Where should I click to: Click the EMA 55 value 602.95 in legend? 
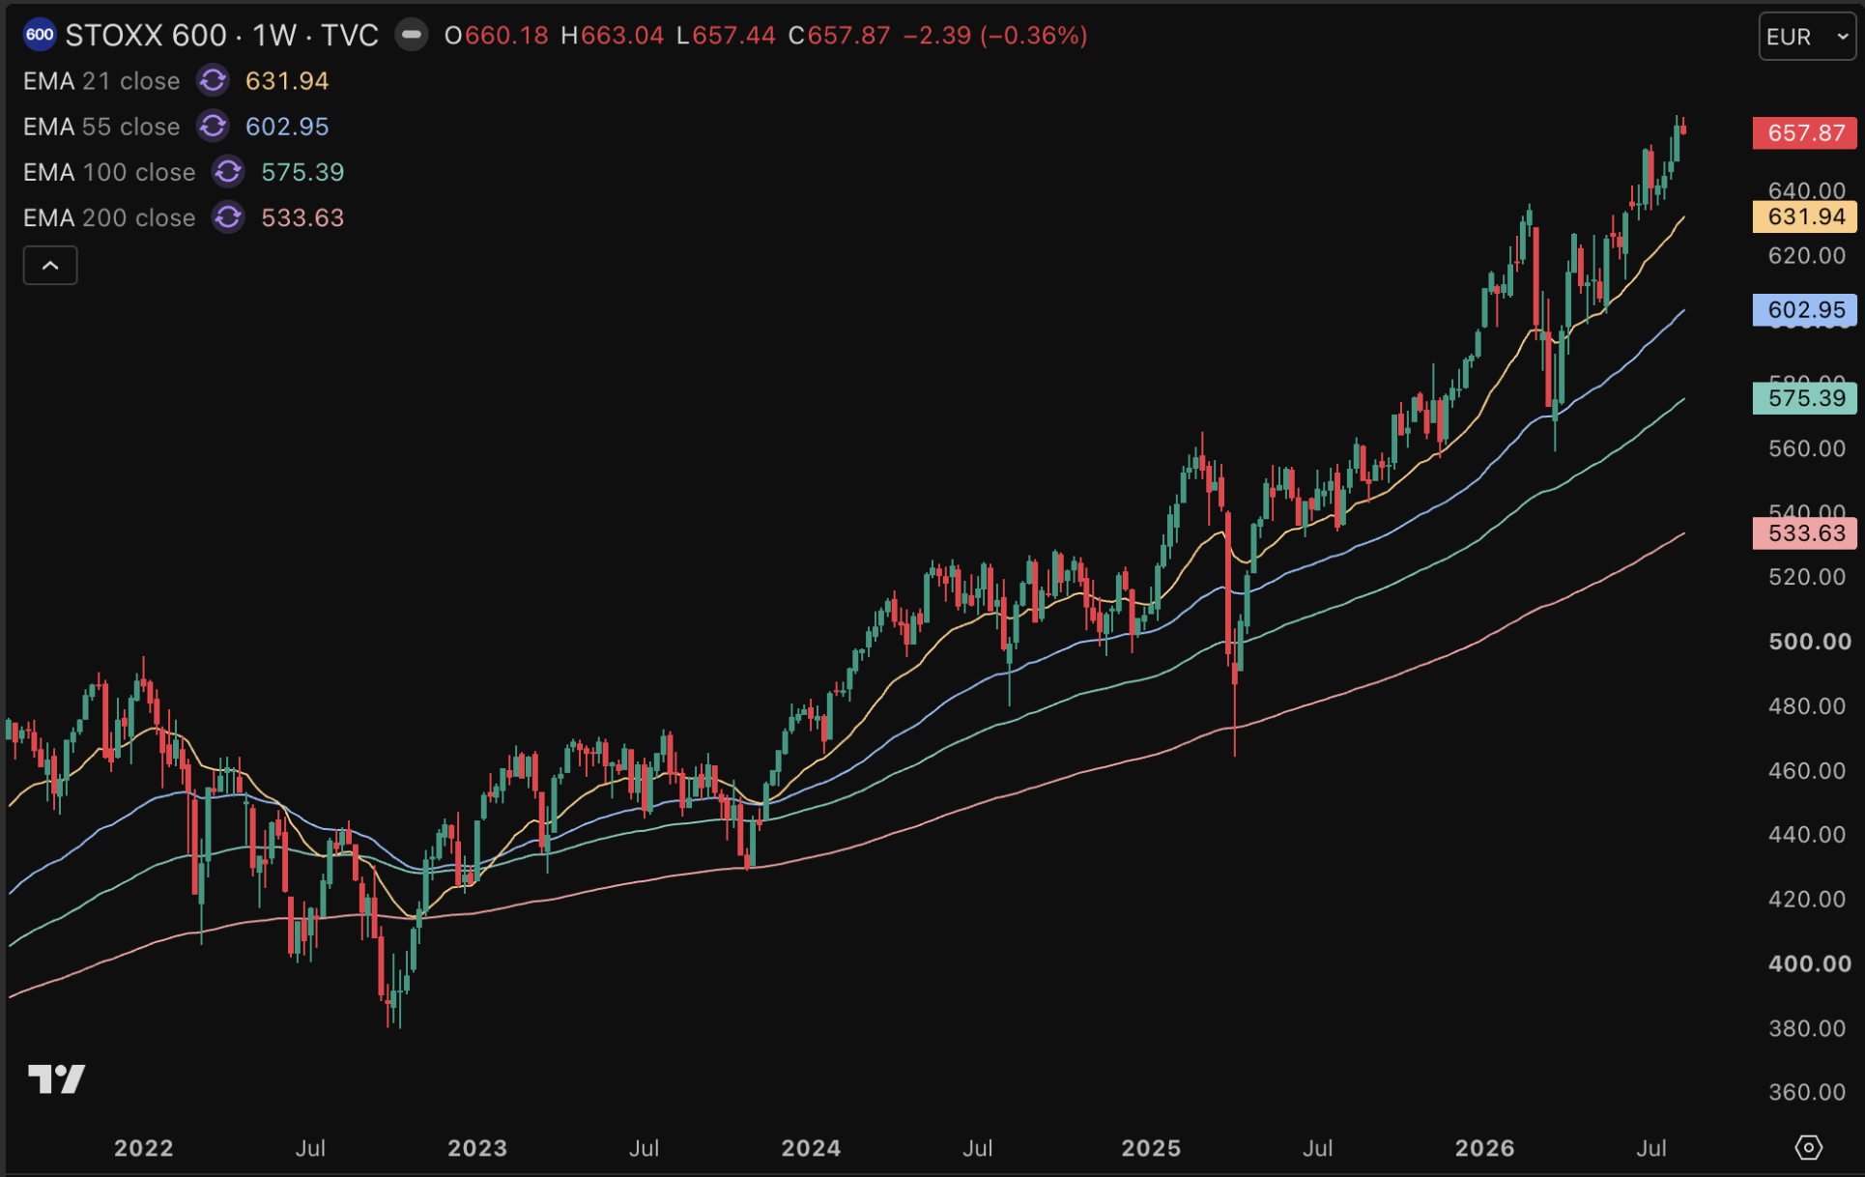[287, 127]
